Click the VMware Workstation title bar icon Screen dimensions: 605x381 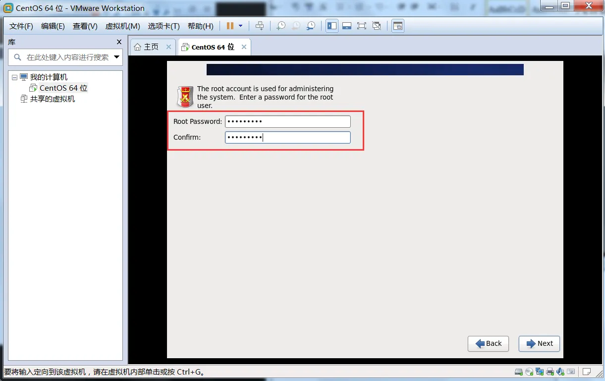[8, 8]
